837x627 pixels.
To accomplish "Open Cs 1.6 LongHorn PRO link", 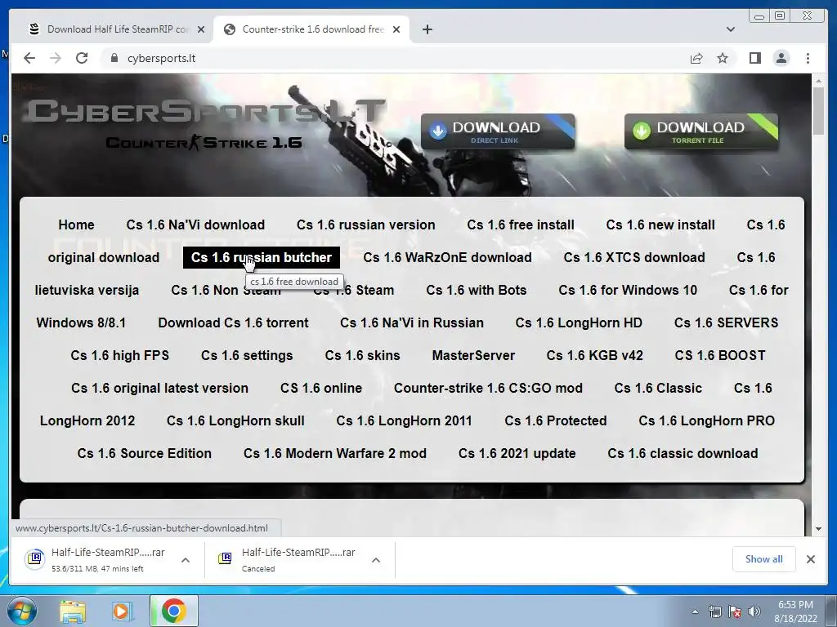I will pyautogui.click(x=707, y=420).
